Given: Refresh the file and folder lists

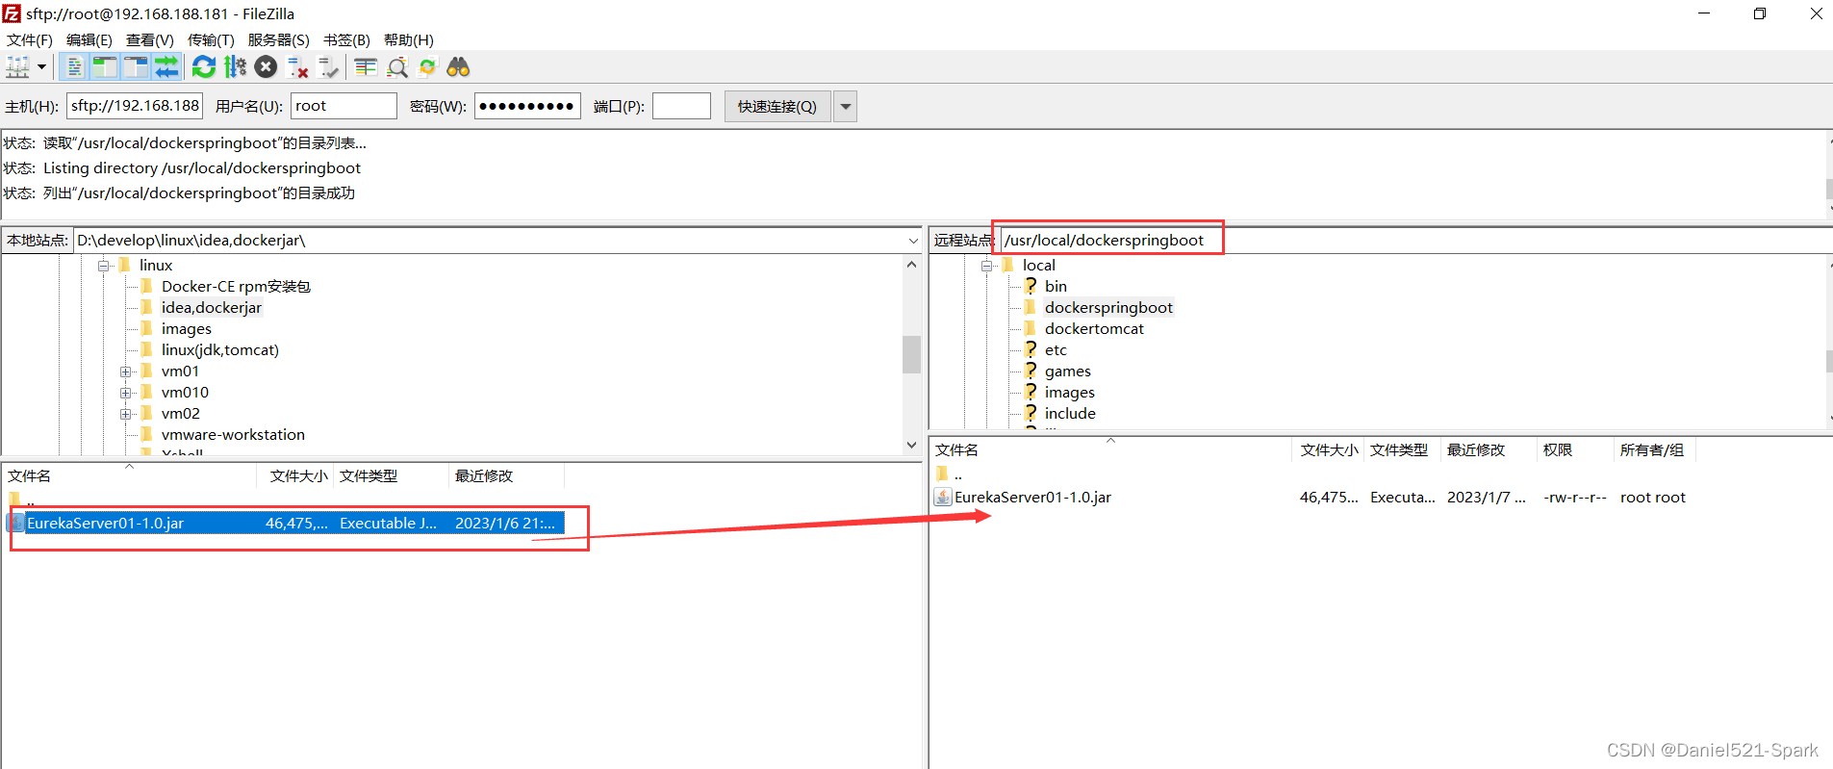Looking at the screenshot, I should coord(204,67).
